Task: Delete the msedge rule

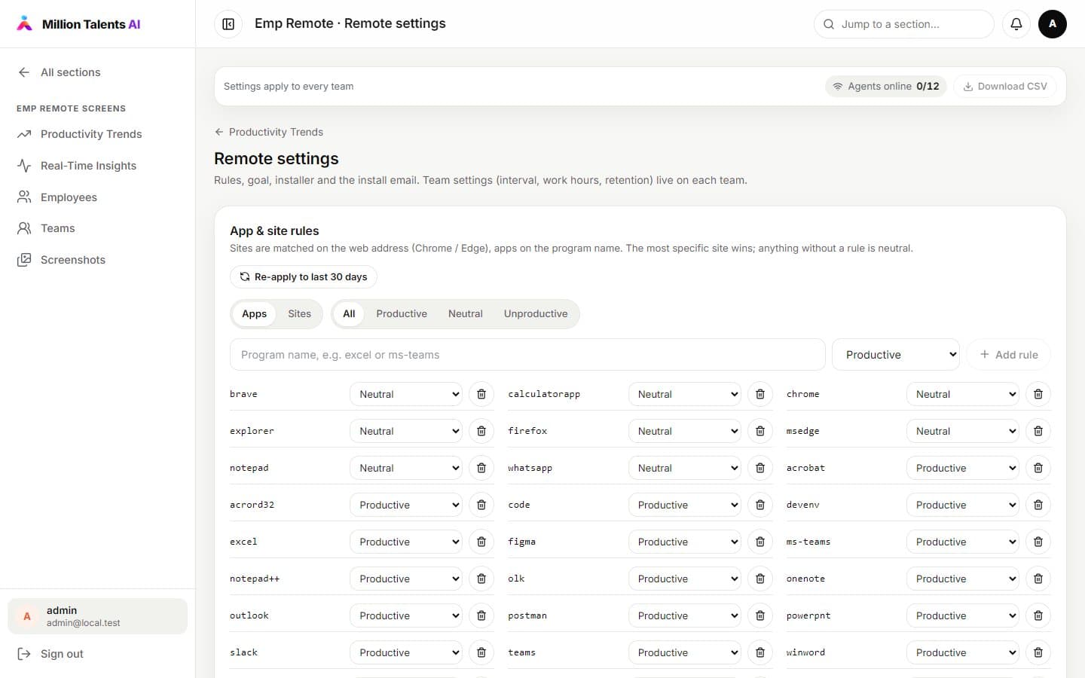Action: tap(1038, 431)
